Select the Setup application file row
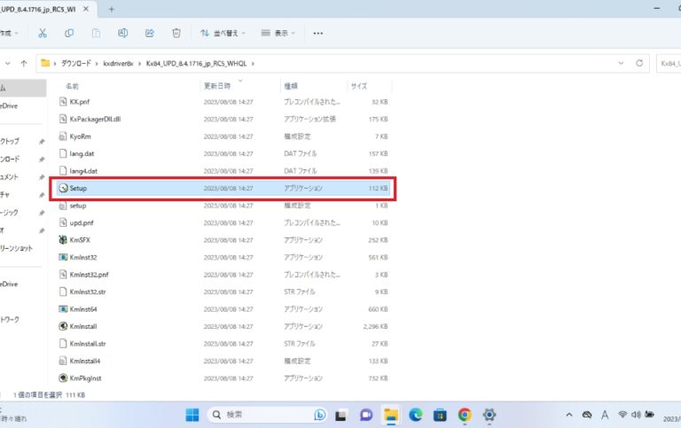Viewport: 681px width, 428px height. 78,189
